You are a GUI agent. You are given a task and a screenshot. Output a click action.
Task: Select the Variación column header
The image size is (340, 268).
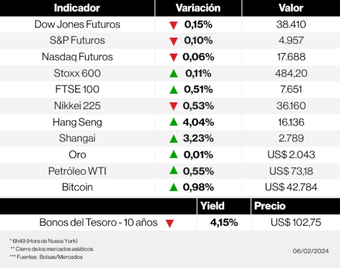198,8
